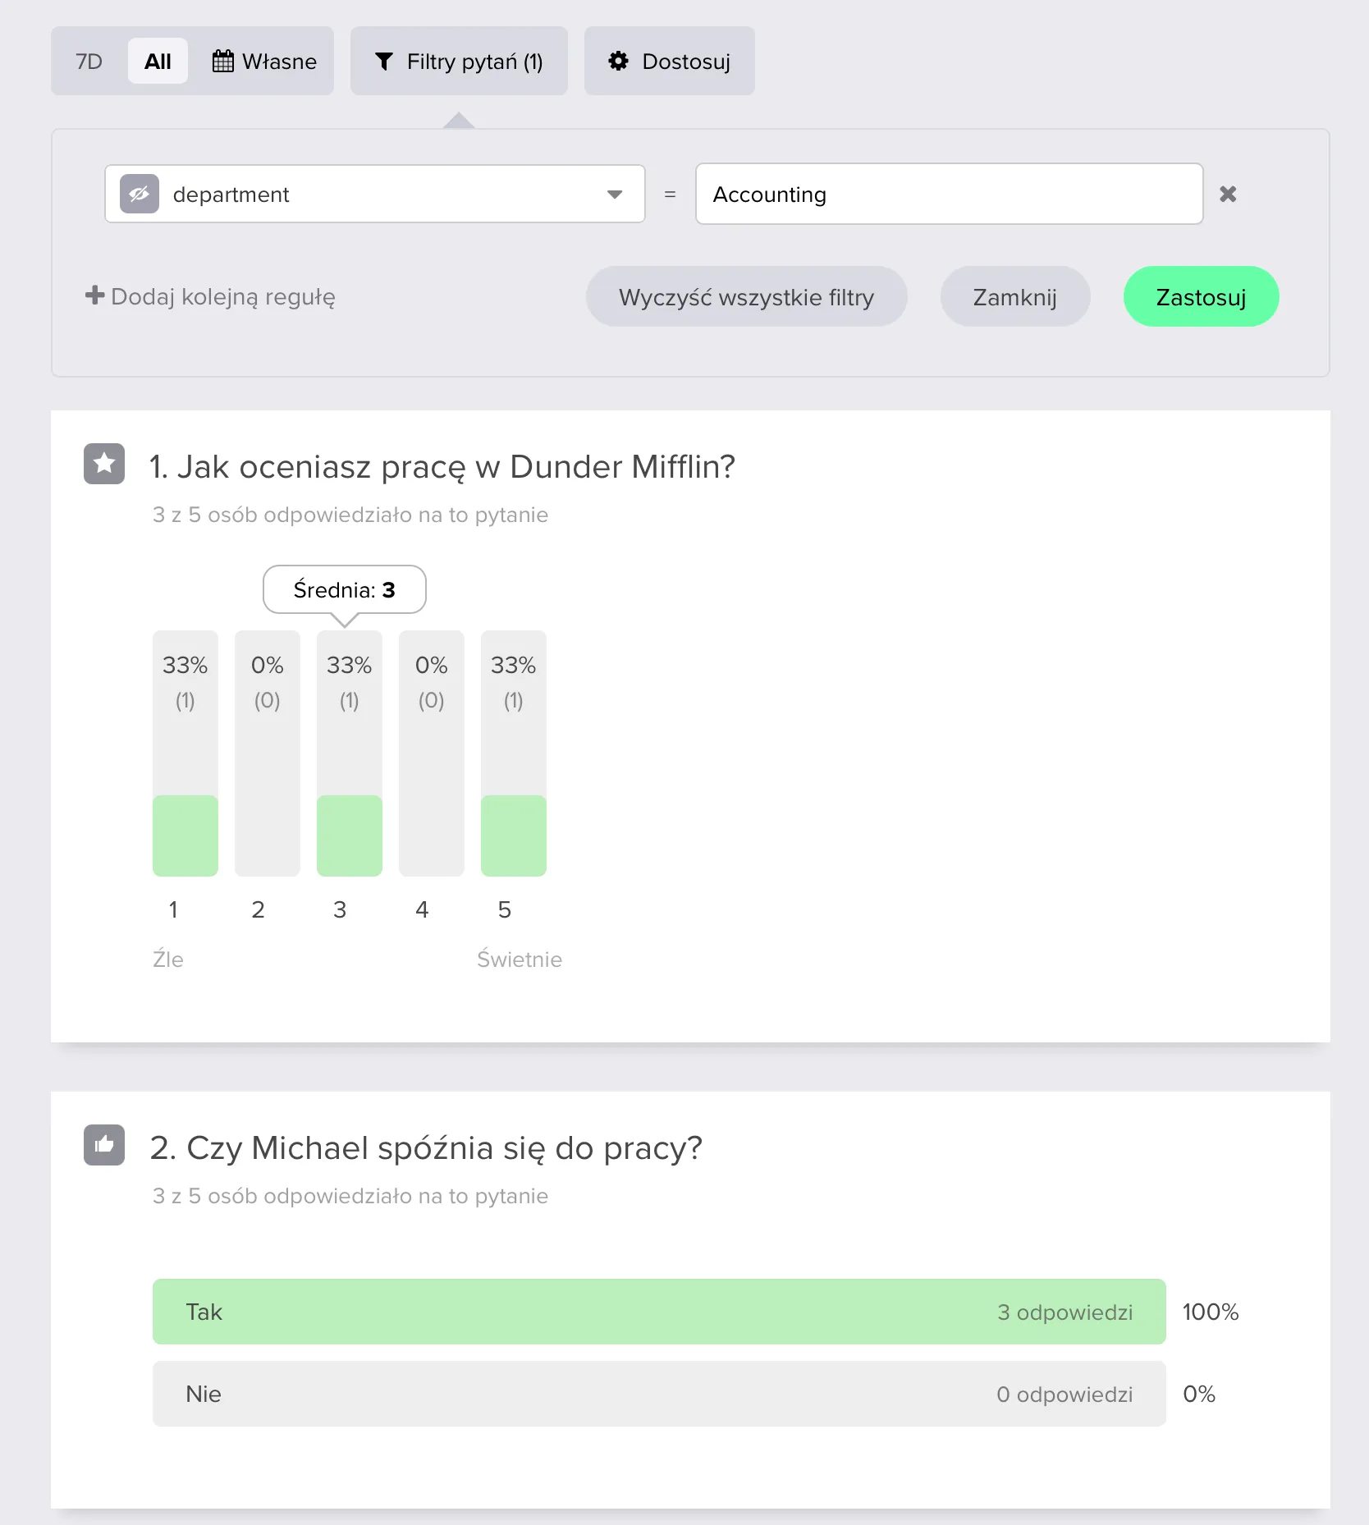The height and width of the screenshot is (1525, 1369).
Task: Click the gear icon in Dostosuj
Action: 618,62
